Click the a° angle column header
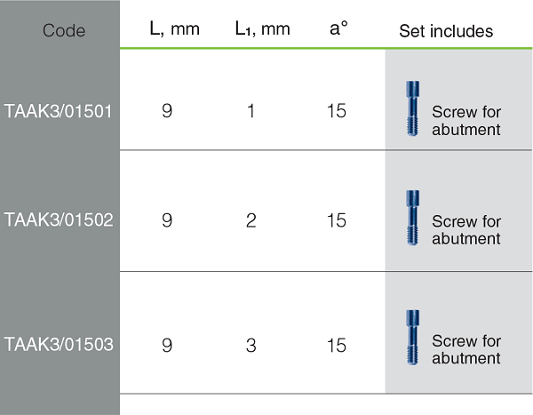533x415 pixels. [x=338, y=28]
